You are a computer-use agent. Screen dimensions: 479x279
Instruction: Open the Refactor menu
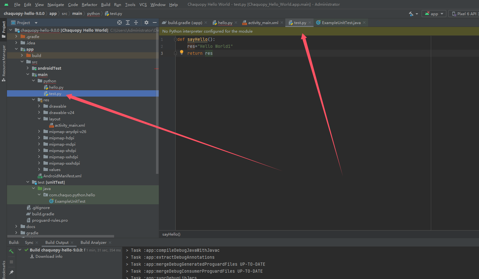click(89, 4)
